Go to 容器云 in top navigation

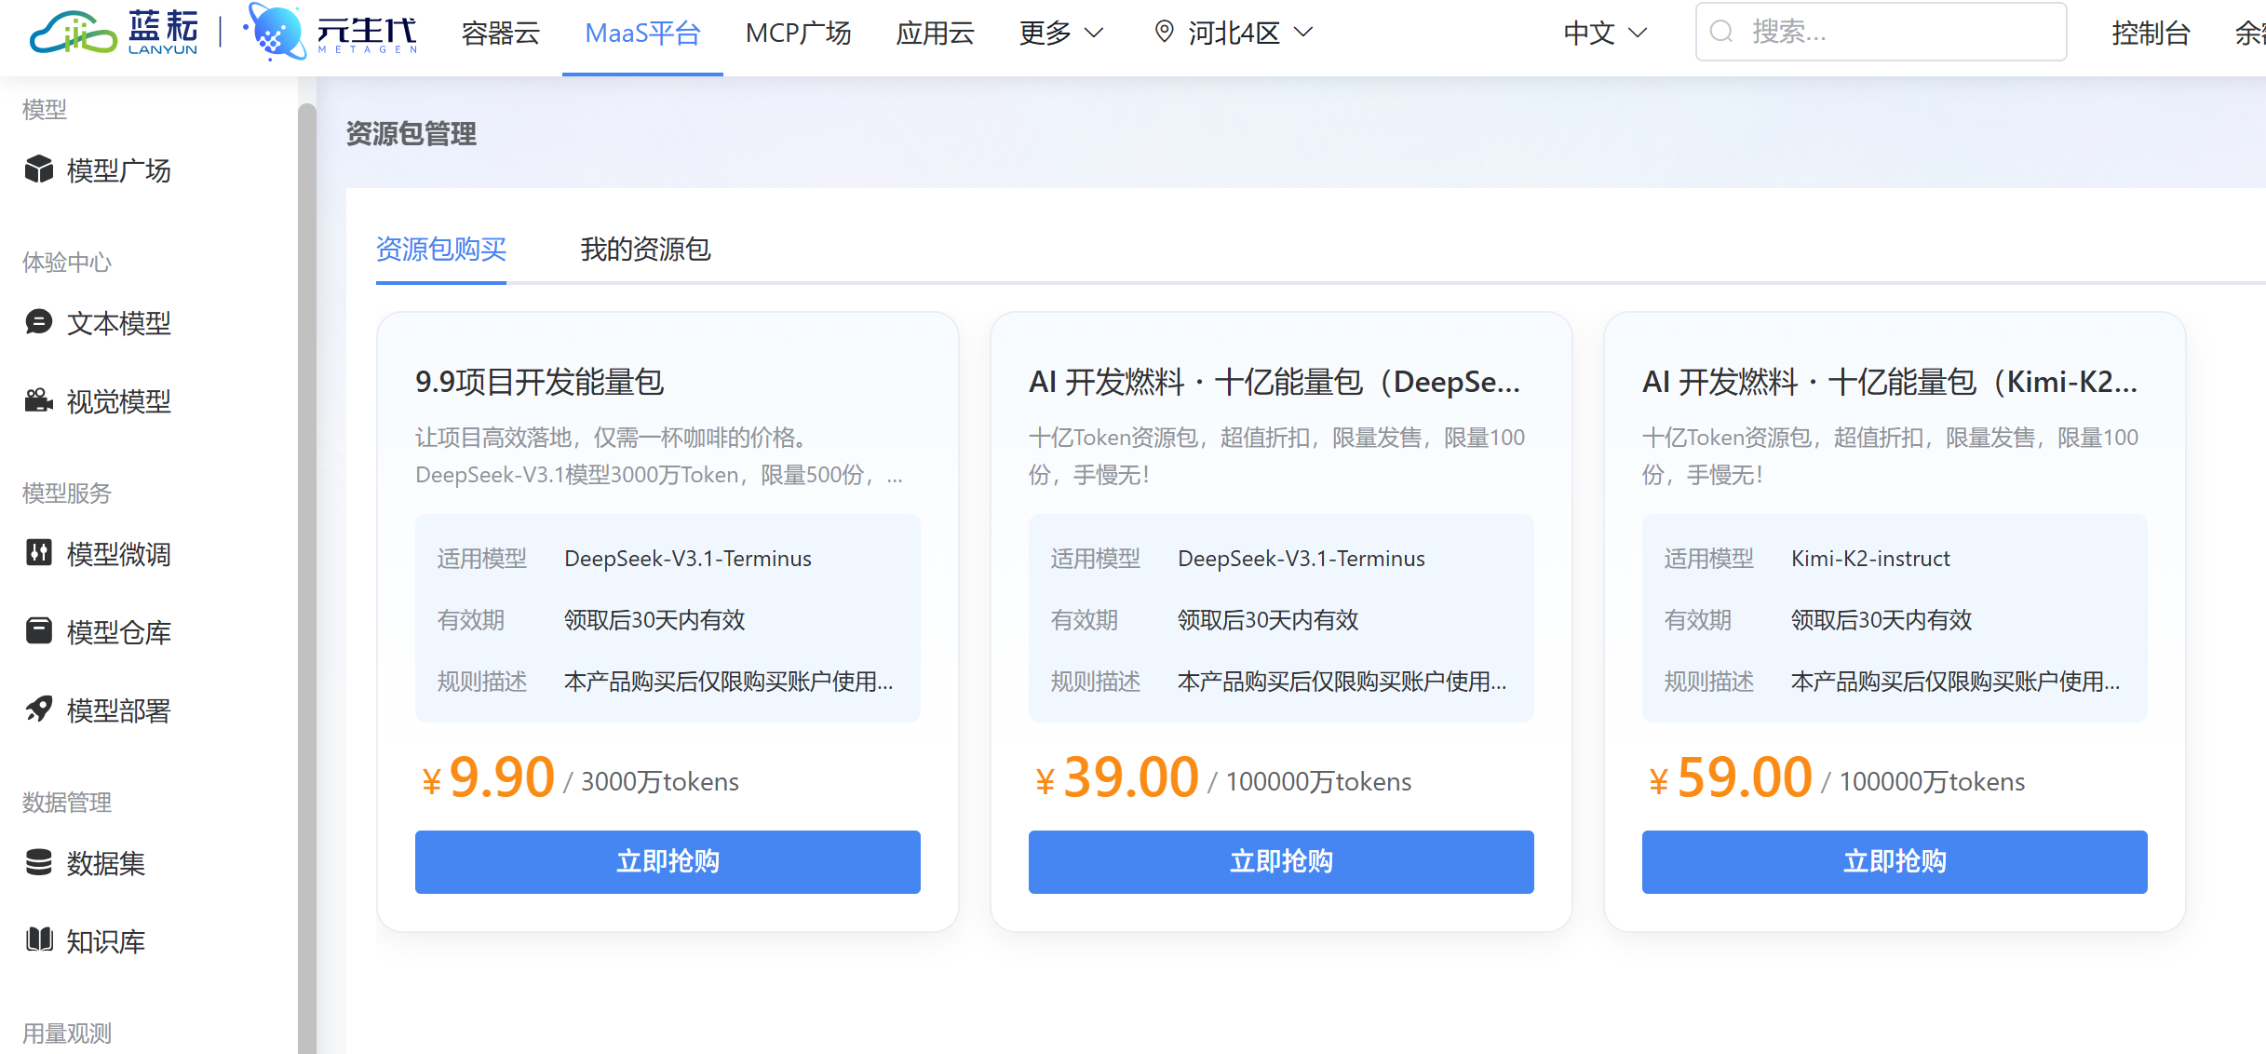[501, 33]
